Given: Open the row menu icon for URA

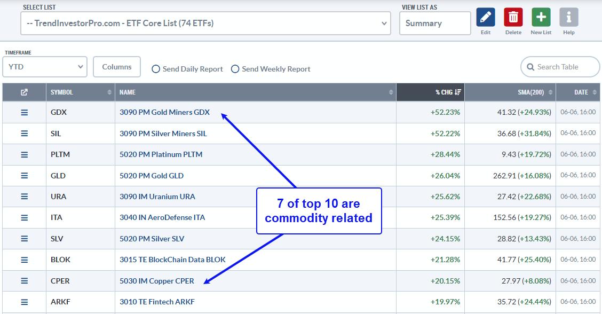Looking at the screenshot, I should pos(24,197).
